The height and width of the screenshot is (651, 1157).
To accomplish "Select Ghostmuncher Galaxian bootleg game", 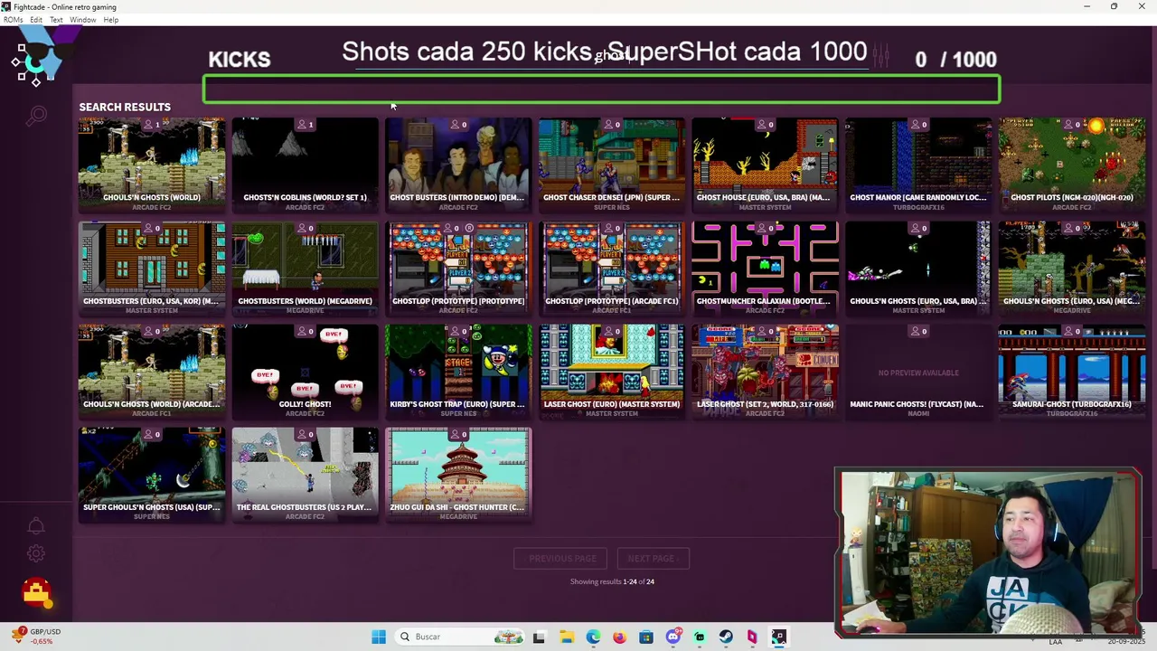I will click(x=765, y=269).
